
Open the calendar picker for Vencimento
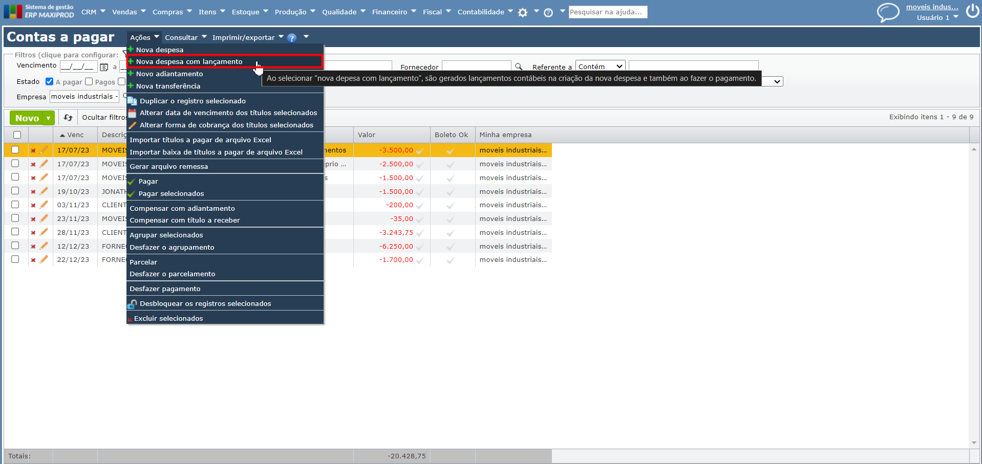pos(104,67)
